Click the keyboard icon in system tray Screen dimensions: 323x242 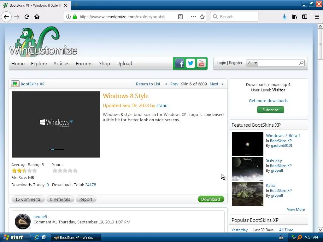281,238
